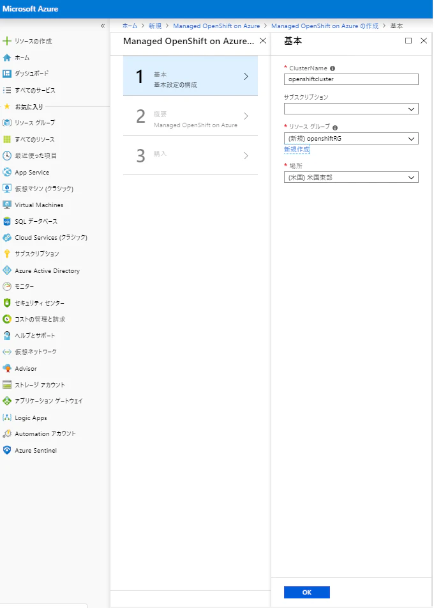This screenshot has width=434, height=608.
Task: Click the ホーム breadcrumb link
Action: pyautogui.click(x=130, y=26)
